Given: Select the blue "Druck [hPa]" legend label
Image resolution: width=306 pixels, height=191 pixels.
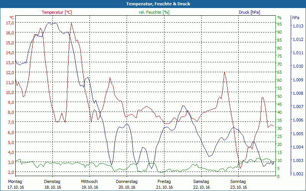Looking at the screenshot, I should 249,12.
